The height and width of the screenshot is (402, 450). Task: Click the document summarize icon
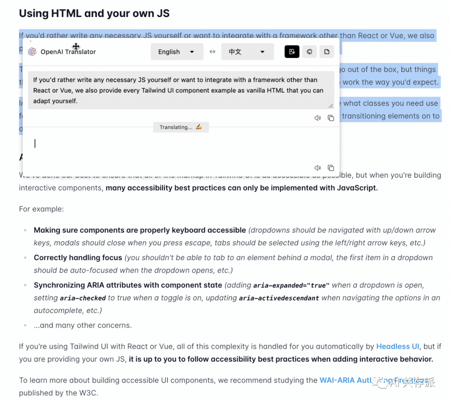click(x=327, y=51)
